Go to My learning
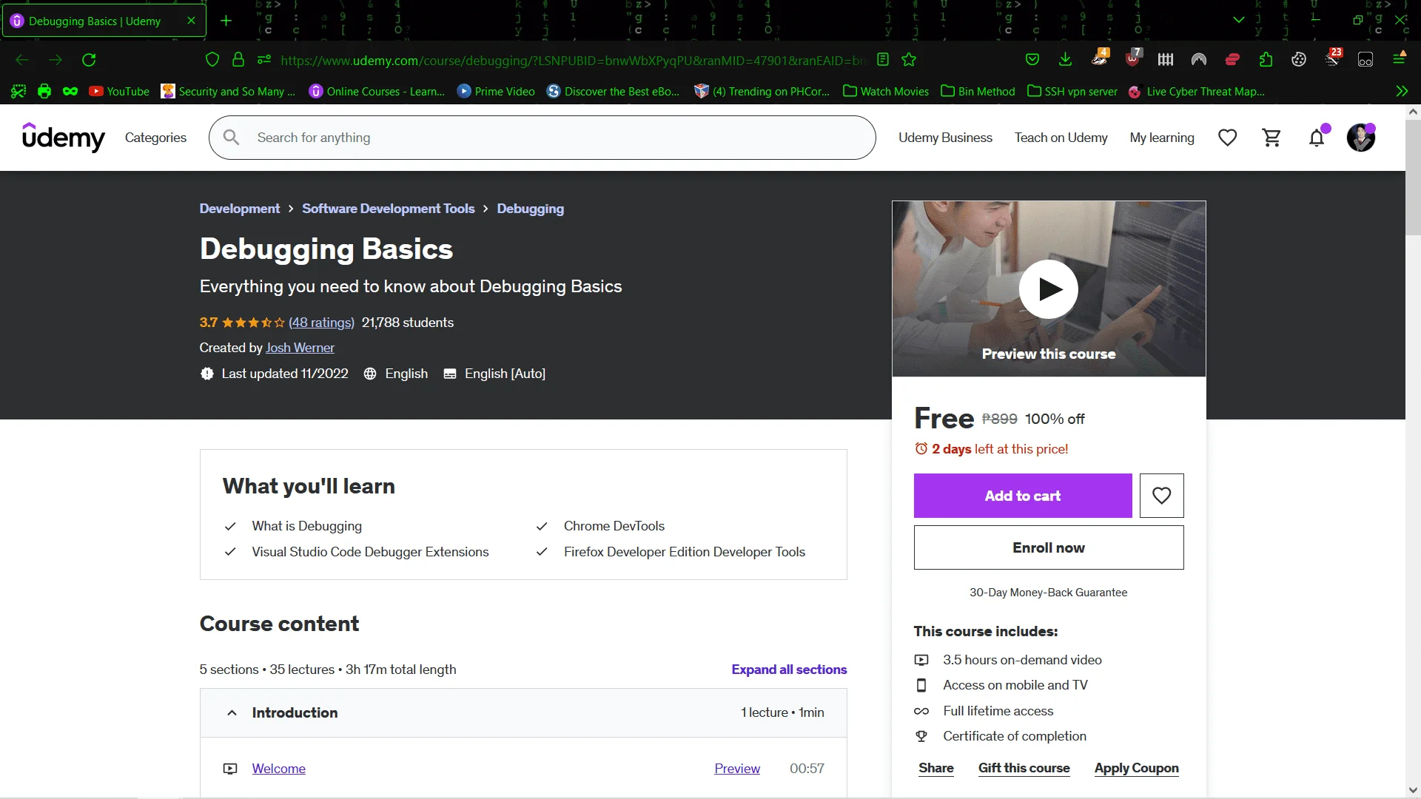 (x=1162, y=138)
